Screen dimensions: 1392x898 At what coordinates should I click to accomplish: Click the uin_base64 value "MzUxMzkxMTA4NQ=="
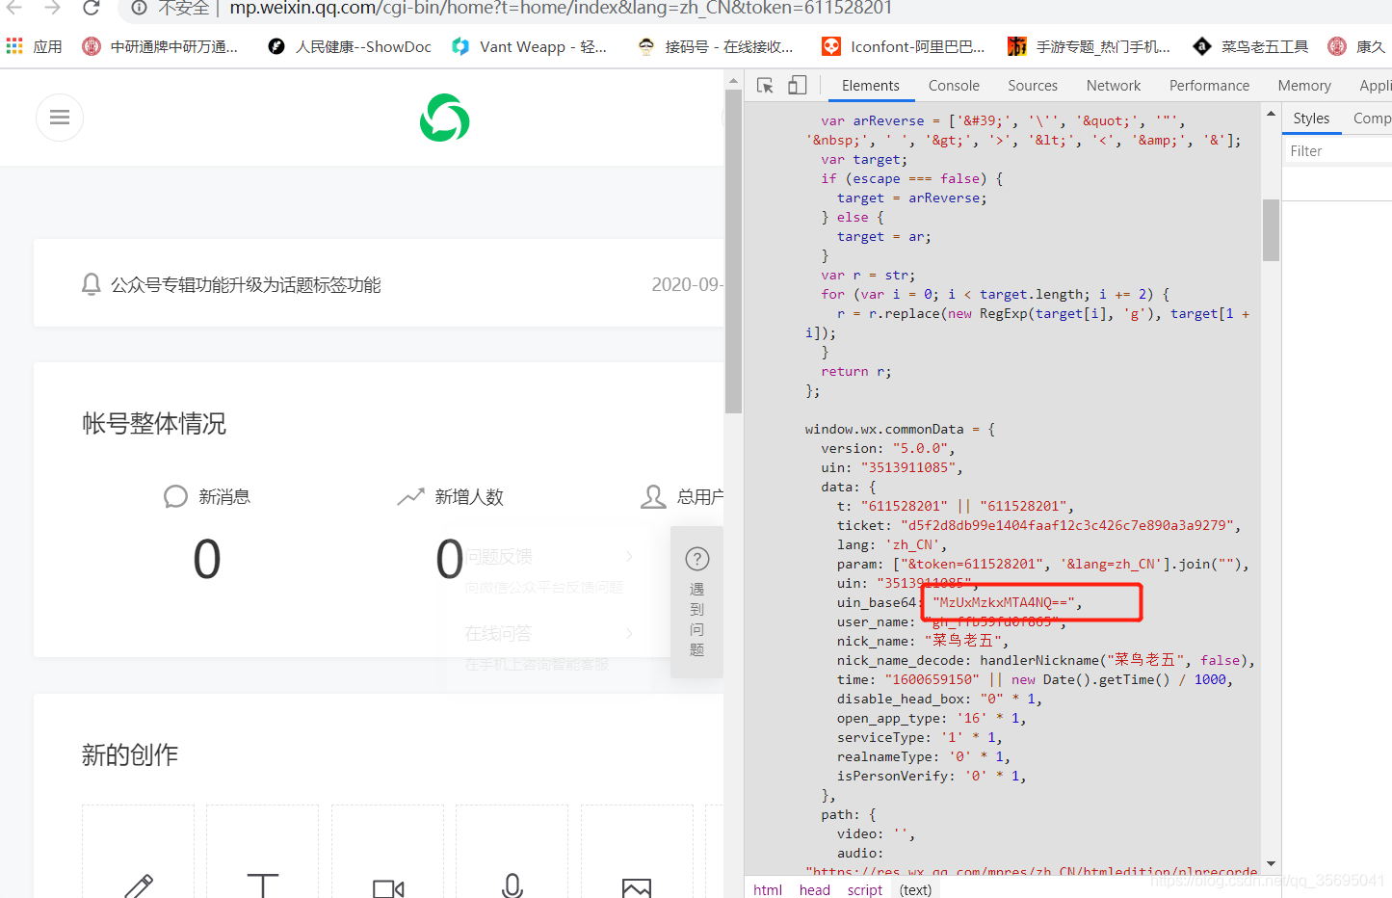click(x=1003, y=602)
